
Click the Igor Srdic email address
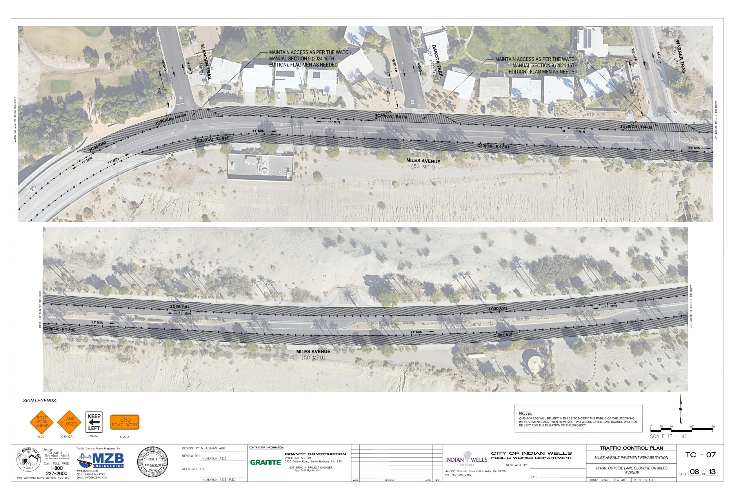click(x=308, y=470)
